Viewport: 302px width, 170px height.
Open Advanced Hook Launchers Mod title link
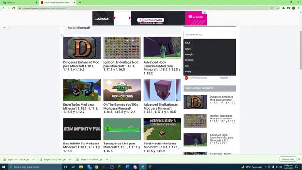tap(162, 68)
